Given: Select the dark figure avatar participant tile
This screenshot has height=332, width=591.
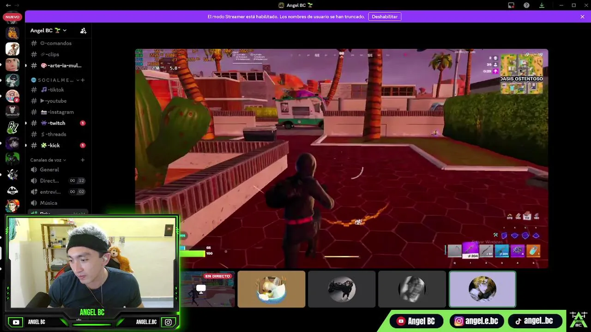Looking at the screenshot, I should tap(342, 289).
